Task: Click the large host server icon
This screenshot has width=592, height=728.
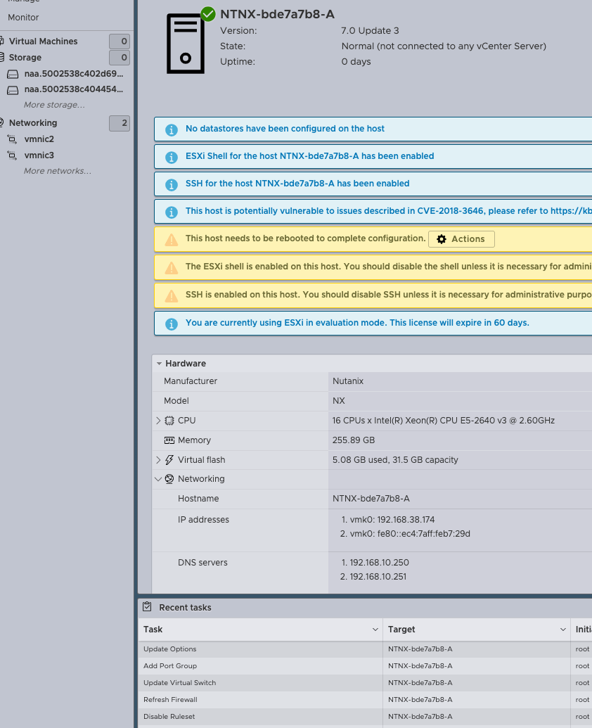Action: coord(186,44)
